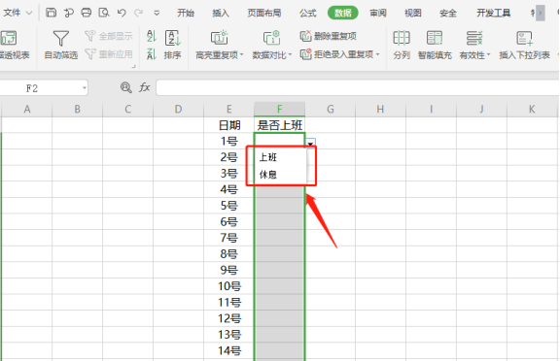
Task: Switch to the 页面布局 tab
Action: click(264, 14)
